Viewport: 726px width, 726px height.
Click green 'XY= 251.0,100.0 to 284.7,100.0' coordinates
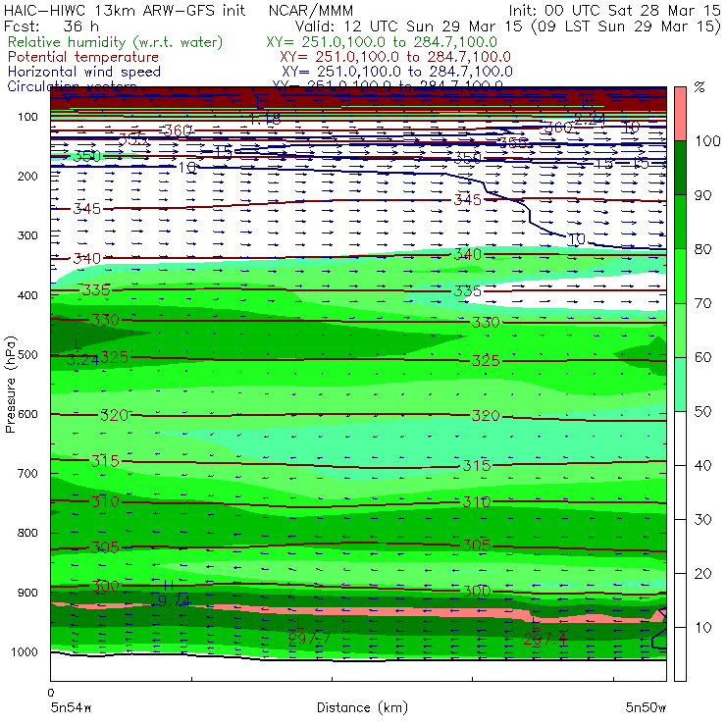(x=382, y=42)
